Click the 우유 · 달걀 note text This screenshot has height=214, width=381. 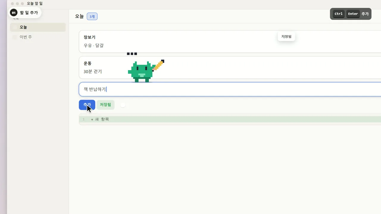[x=93, y=45]
